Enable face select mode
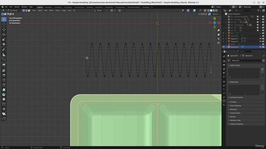Screen dimensions: 266x149 pos(29,10)
